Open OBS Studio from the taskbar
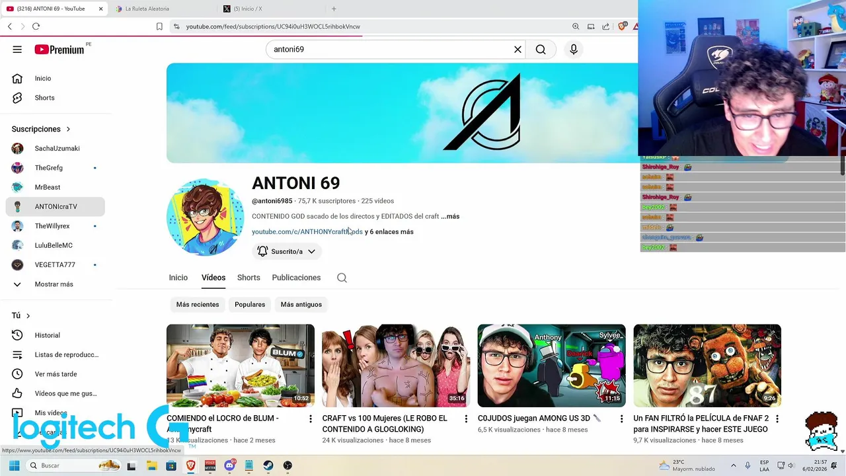The height and width of the screenshot is (476, 846). (288, 465)
